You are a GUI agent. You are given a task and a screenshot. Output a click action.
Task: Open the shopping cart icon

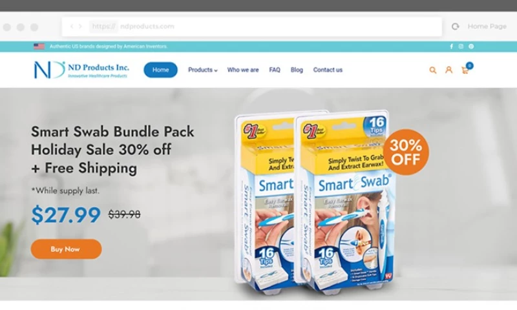point(465,70)
